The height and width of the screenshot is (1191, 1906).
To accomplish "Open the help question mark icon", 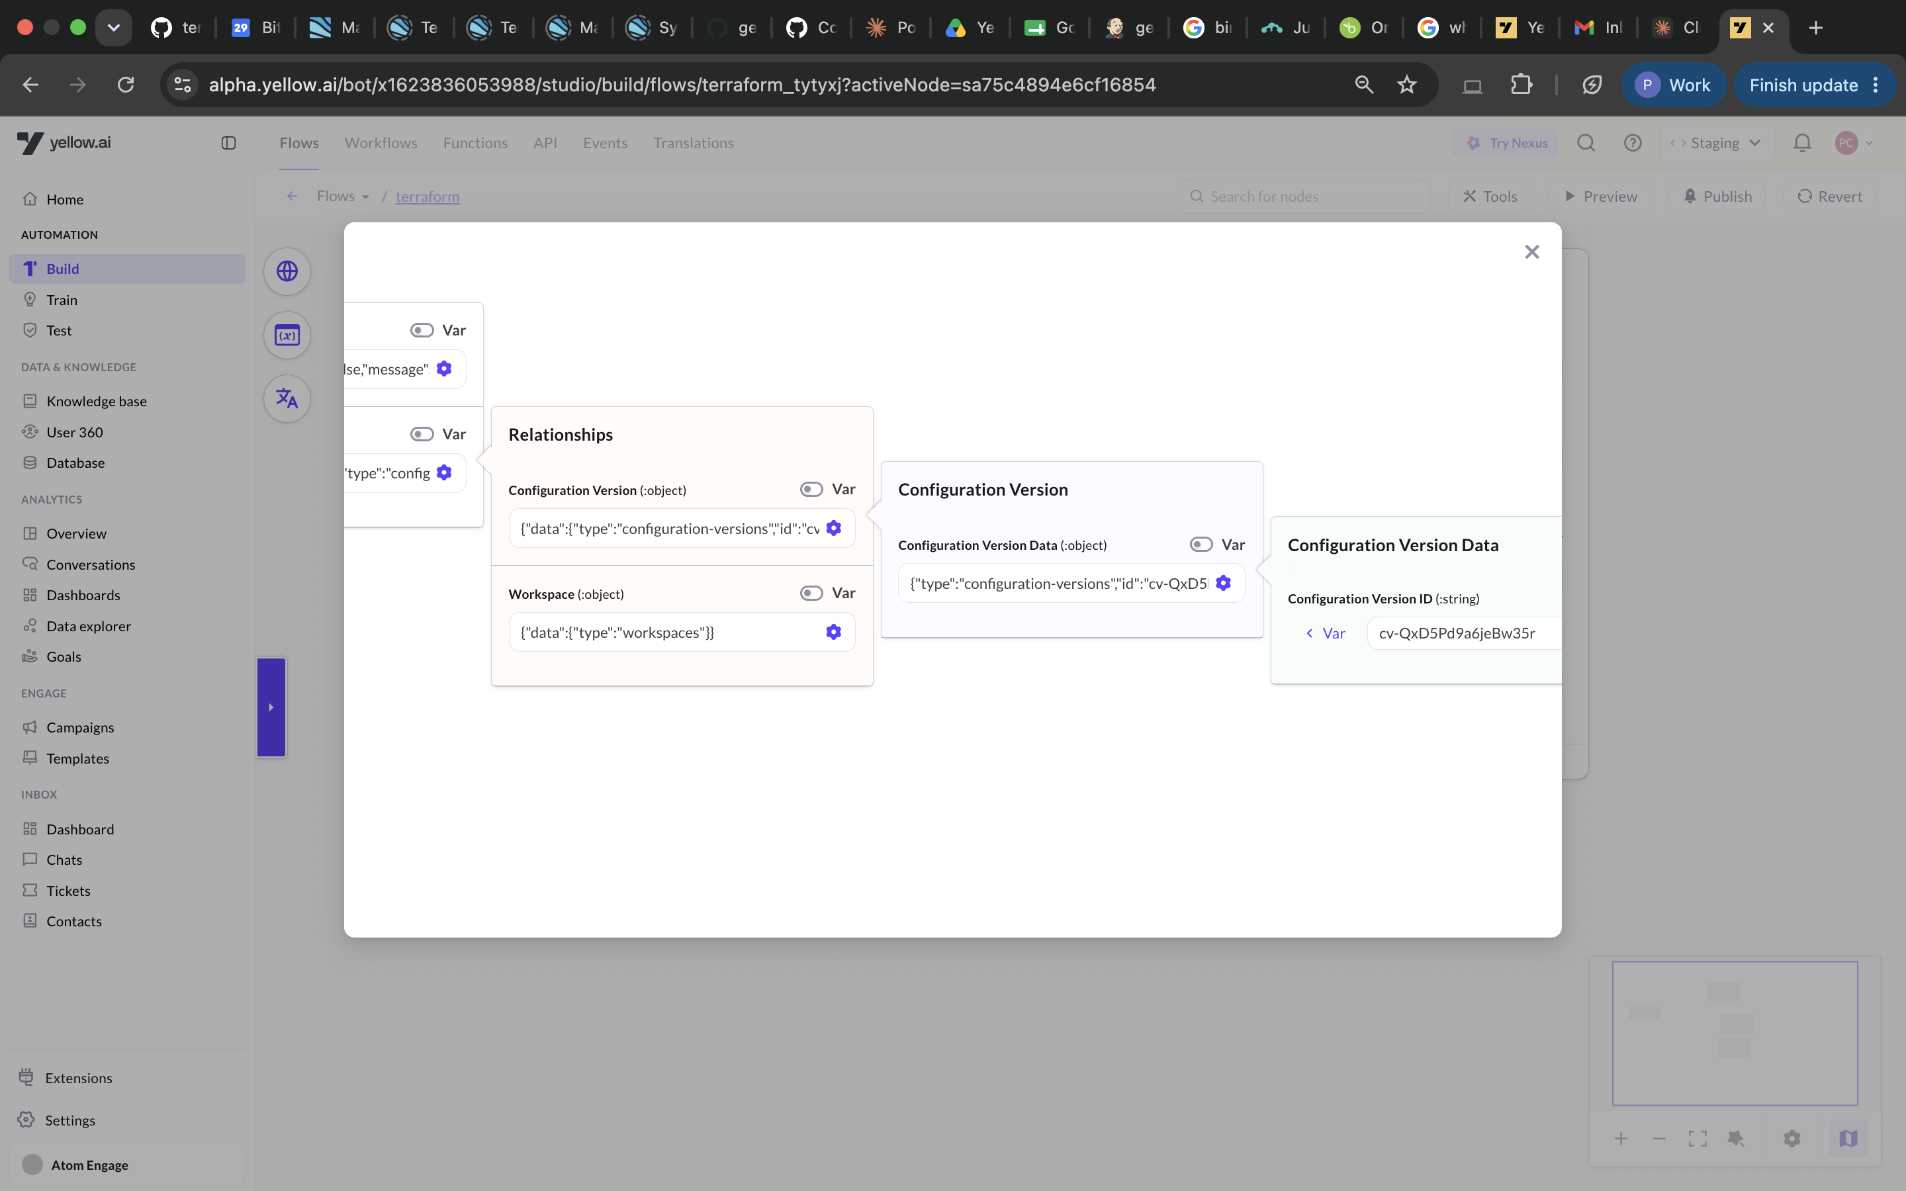I will pyautogui.click(x=1633, y=142).
